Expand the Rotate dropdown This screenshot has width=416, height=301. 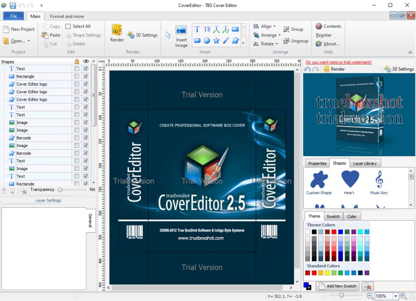277,44
